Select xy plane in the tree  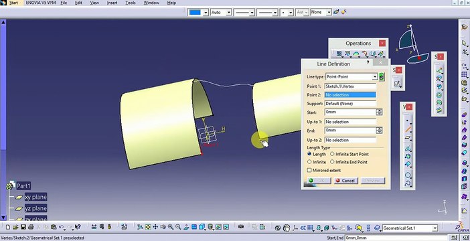click(35, 197)
